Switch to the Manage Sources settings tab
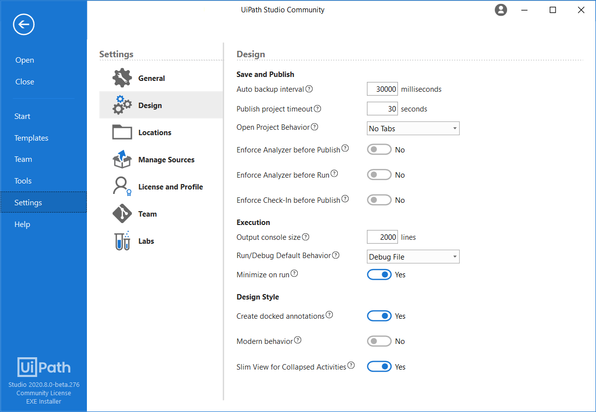 (x=161, y=159)
